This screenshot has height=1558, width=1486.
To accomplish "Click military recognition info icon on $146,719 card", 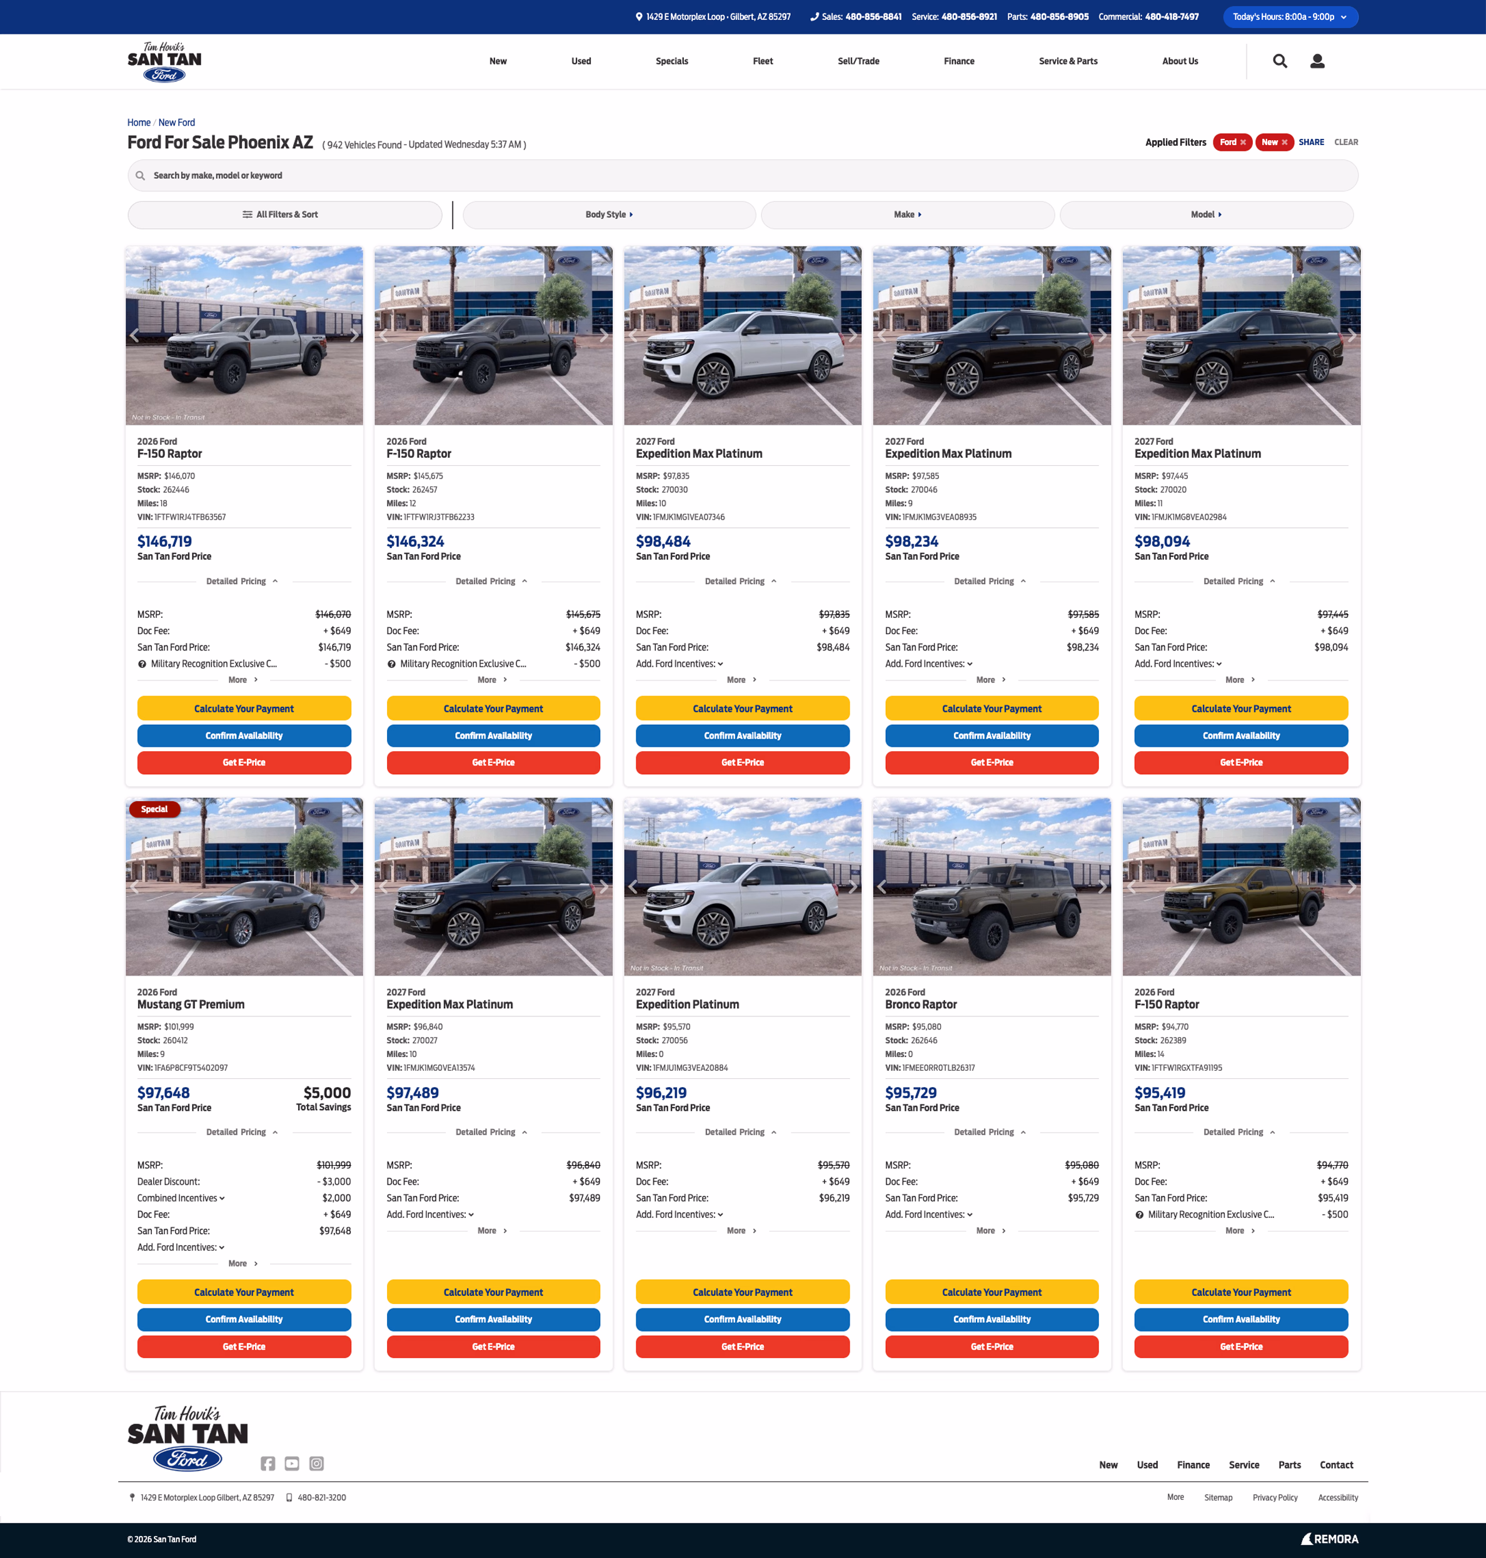I will (142, 664).
